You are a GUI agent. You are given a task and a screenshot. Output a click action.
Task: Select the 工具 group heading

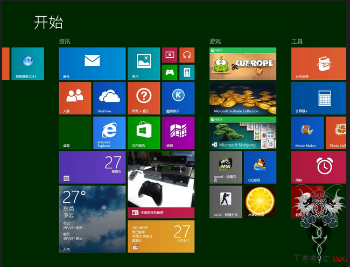click(297, 42)
